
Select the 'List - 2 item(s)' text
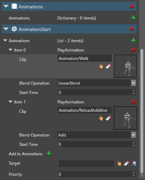tap(70, 41)
